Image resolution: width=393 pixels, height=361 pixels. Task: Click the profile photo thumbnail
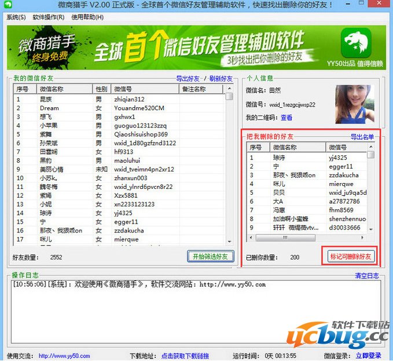[355, 104]
